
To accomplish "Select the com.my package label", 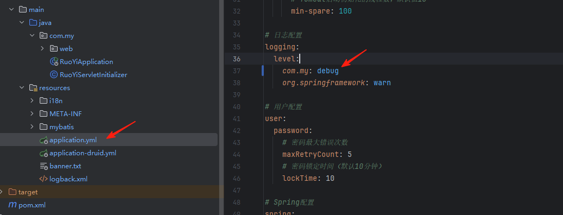I will (x=62, y=35).
